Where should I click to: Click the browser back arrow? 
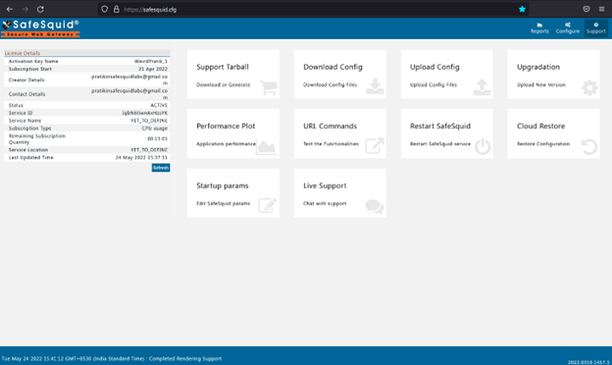pos(10,9)
